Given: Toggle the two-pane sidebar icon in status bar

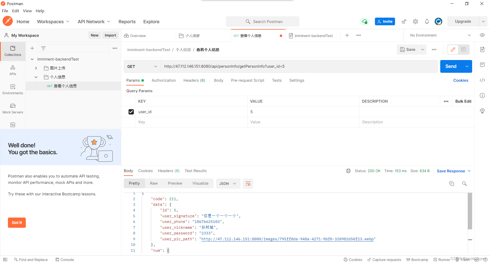Looking at the screenshot, I should point(5,260).
